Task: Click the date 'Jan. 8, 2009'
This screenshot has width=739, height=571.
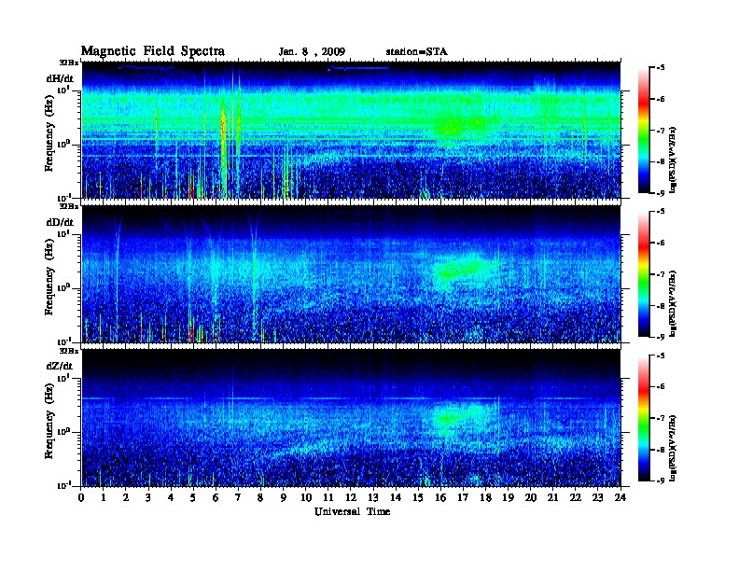Action: tap(312, 52)
